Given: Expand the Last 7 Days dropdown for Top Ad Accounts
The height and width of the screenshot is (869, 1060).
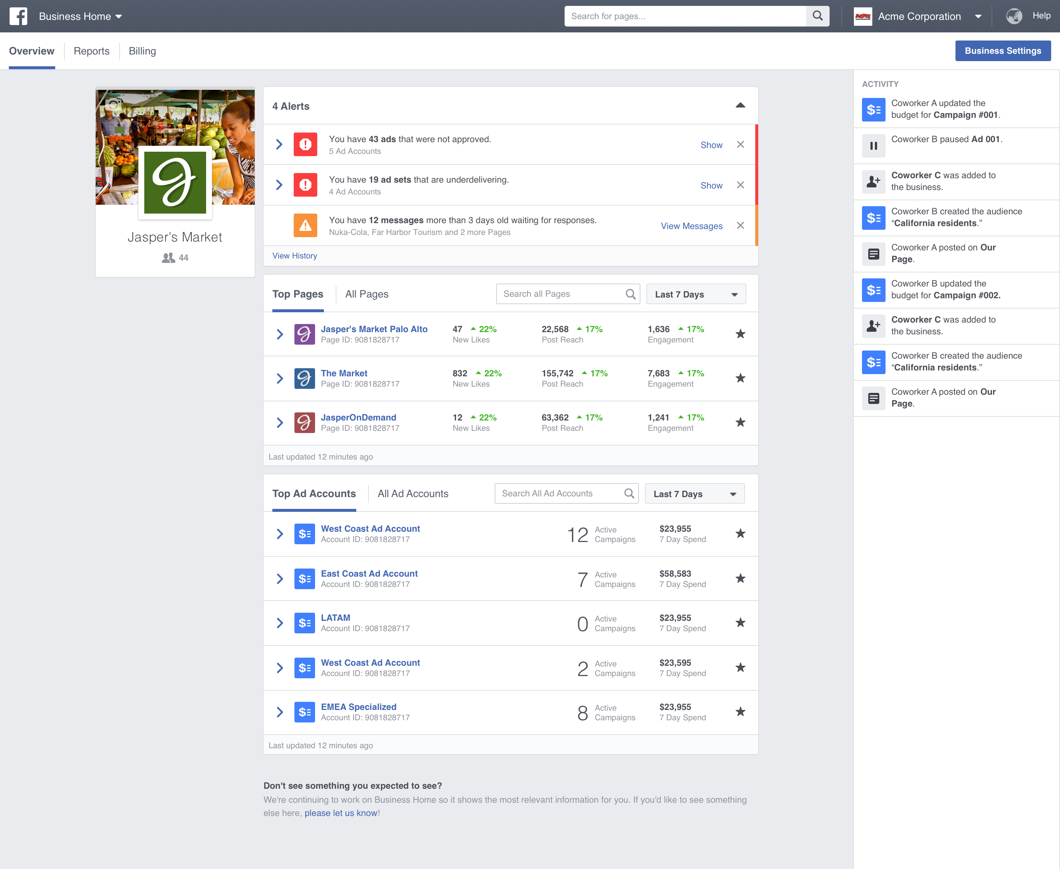Looking at the screenshot, I should tap(694, 494).
